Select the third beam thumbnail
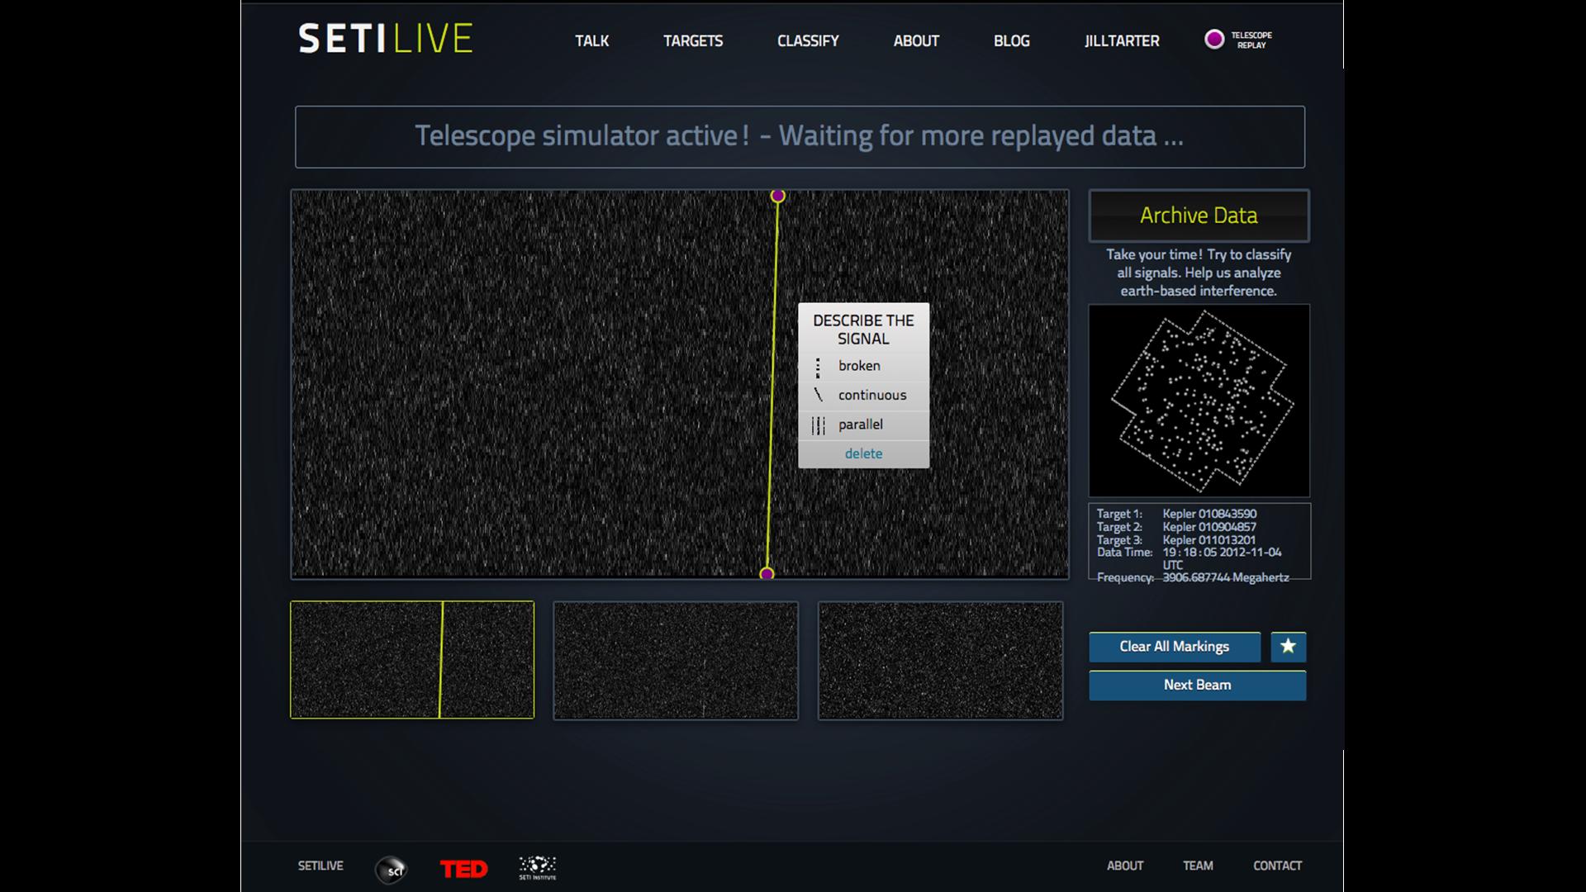 940,660
